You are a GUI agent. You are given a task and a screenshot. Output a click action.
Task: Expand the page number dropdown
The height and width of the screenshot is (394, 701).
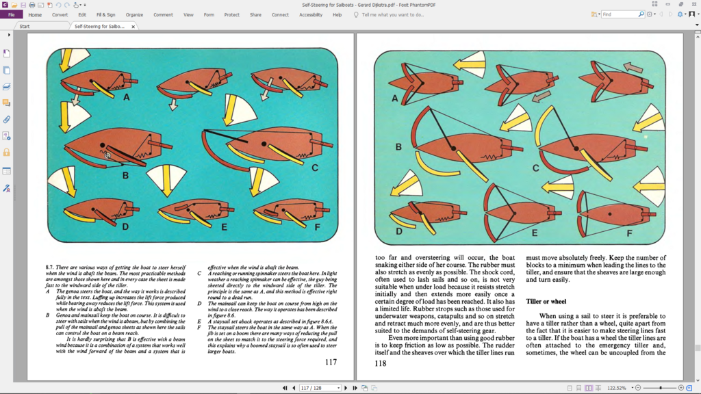click(x=338, y=388)
